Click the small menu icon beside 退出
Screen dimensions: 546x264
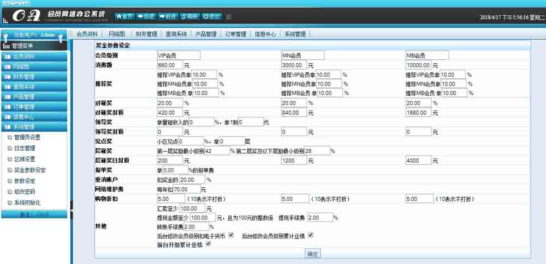(x=228, y=16)
